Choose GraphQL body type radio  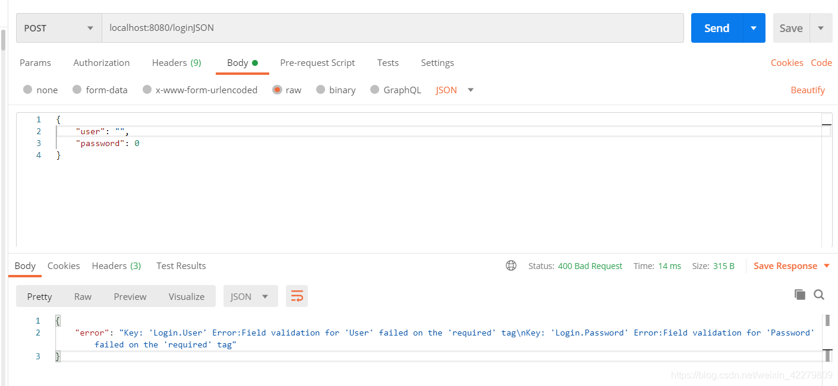point(375,90)
